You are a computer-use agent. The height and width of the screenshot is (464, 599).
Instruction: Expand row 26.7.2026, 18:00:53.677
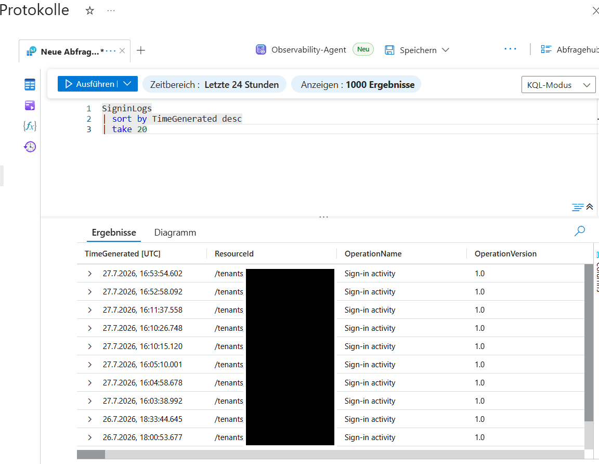90,437
